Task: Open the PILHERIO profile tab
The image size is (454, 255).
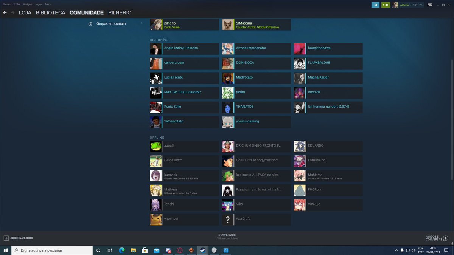Action: pos(120,13)
